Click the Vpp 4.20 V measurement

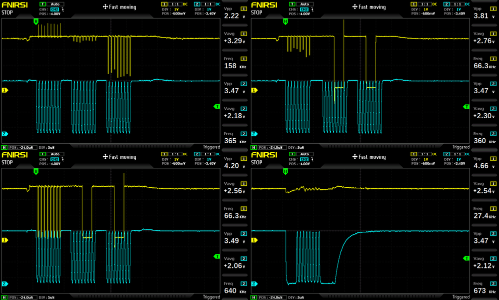click(235, 163)
